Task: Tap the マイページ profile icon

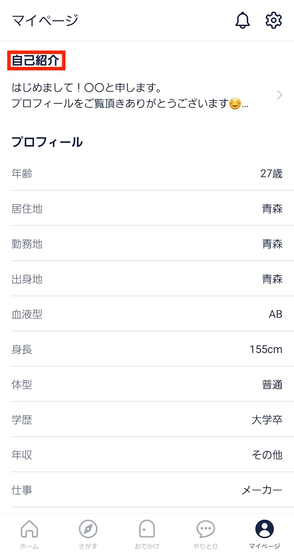Action: tap(264, 529)
